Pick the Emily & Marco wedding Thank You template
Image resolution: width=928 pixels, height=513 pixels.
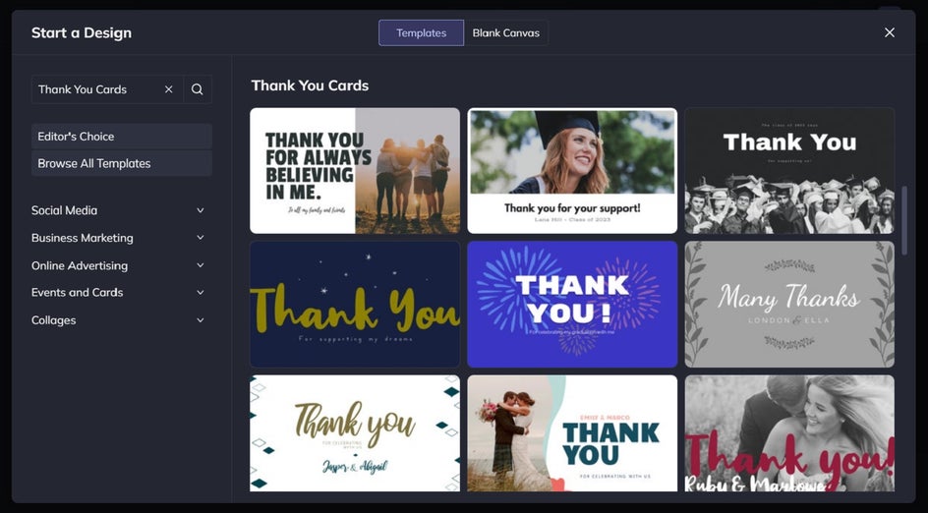pos(572,433)
